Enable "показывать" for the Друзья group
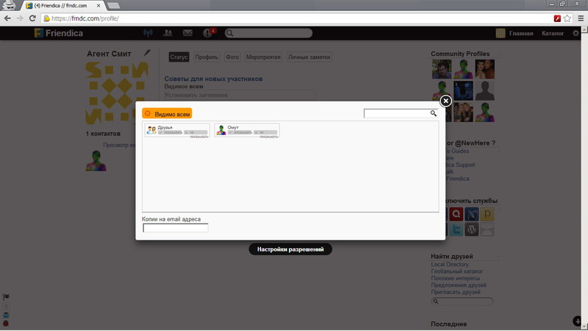 171,132
